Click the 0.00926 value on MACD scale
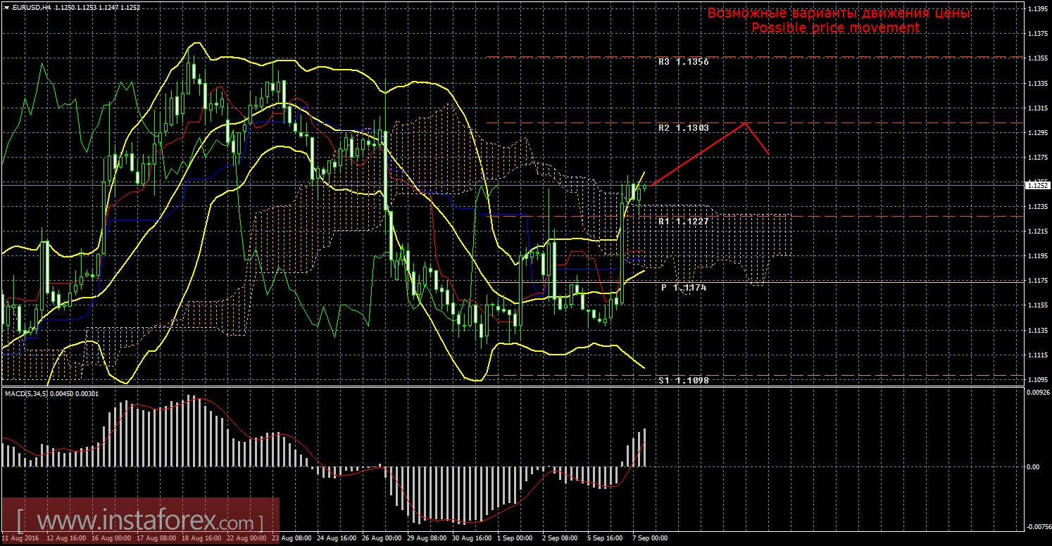This screenshot has height=546, width=1052. click(x=1035, y=392)
